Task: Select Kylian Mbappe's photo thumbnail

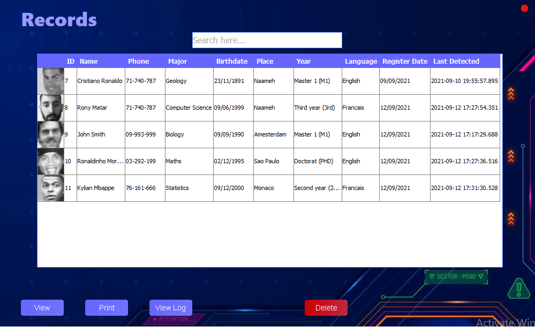Action: 50,188
